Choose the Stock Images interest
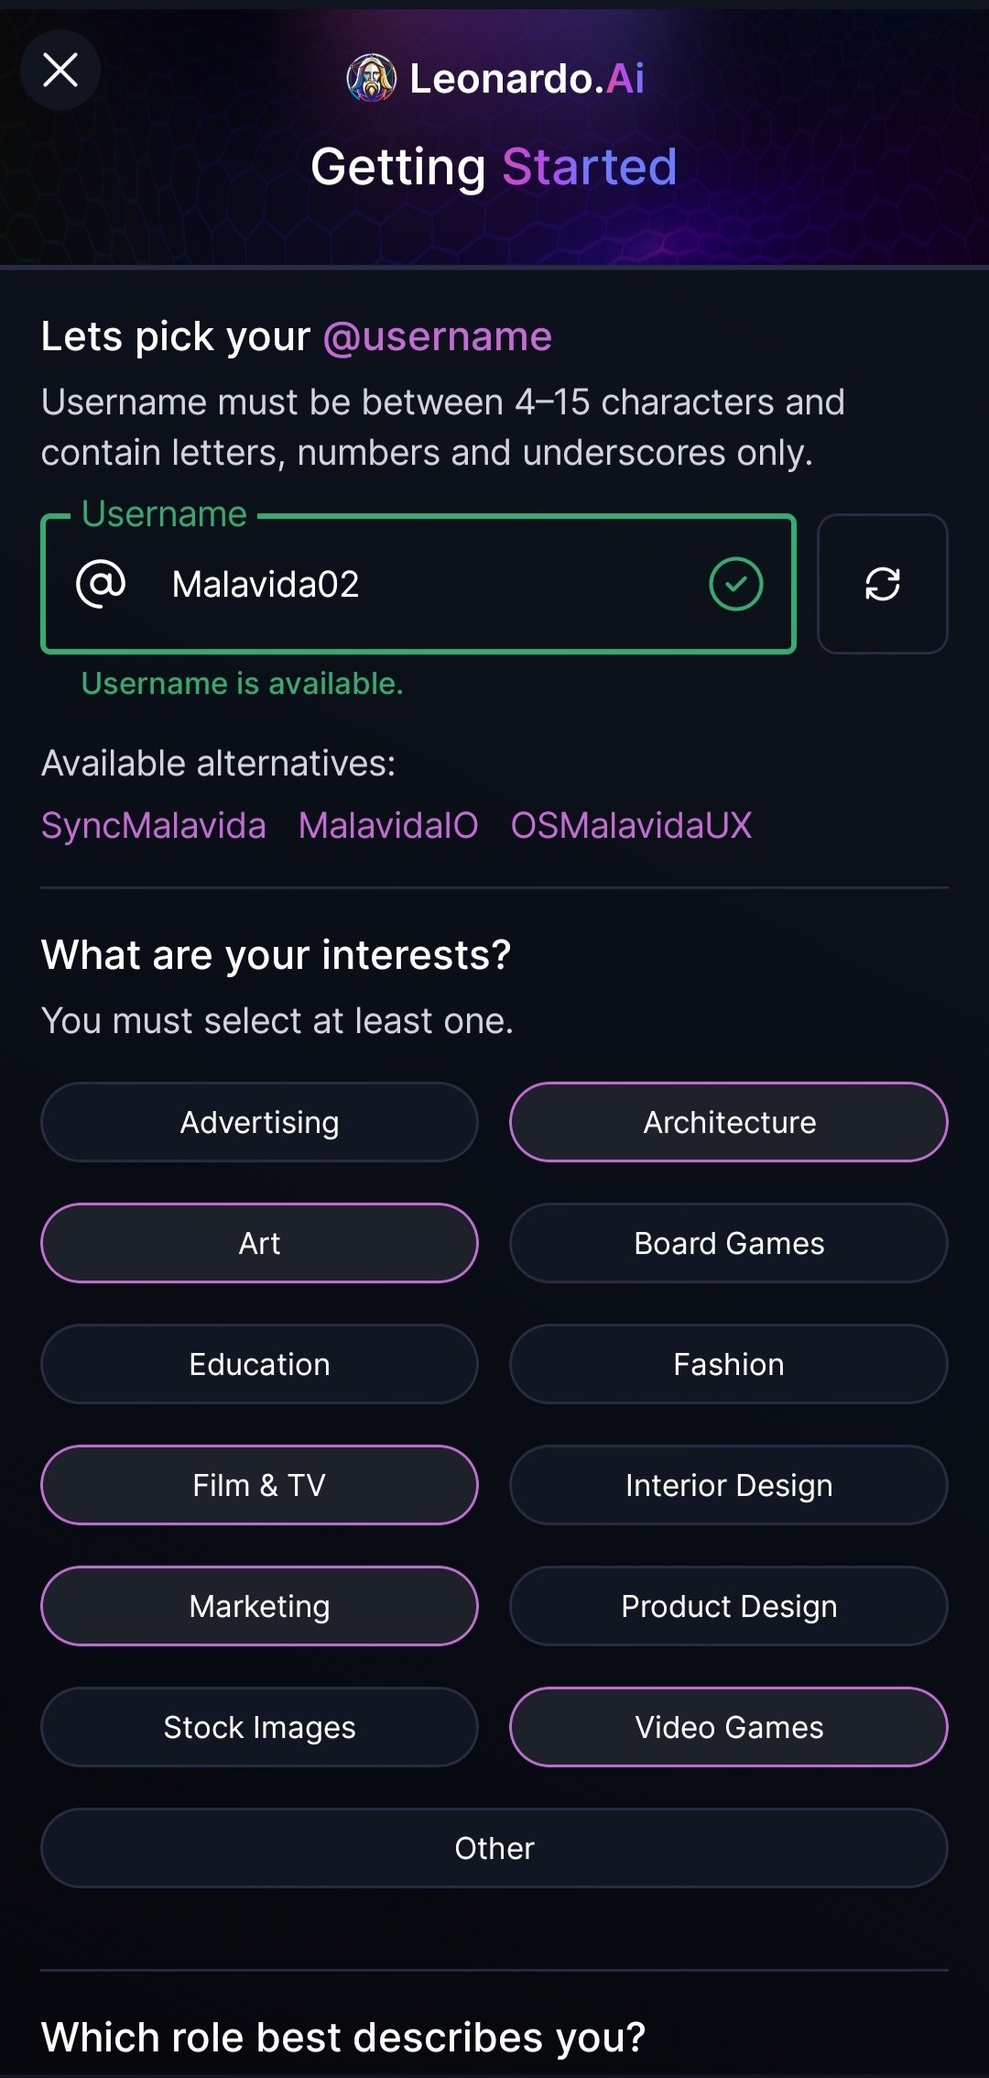The image size is (989, 2078). point(259,1727)
